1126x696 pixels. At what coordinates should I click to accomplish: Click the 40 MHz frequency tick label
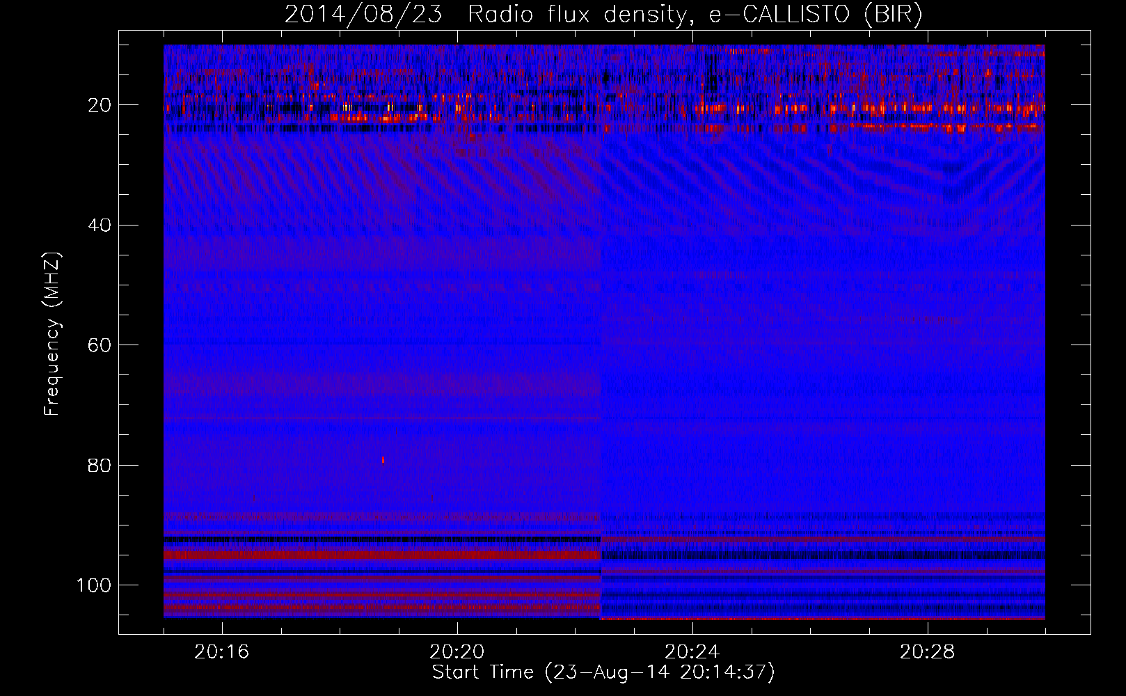click(100, 226)
